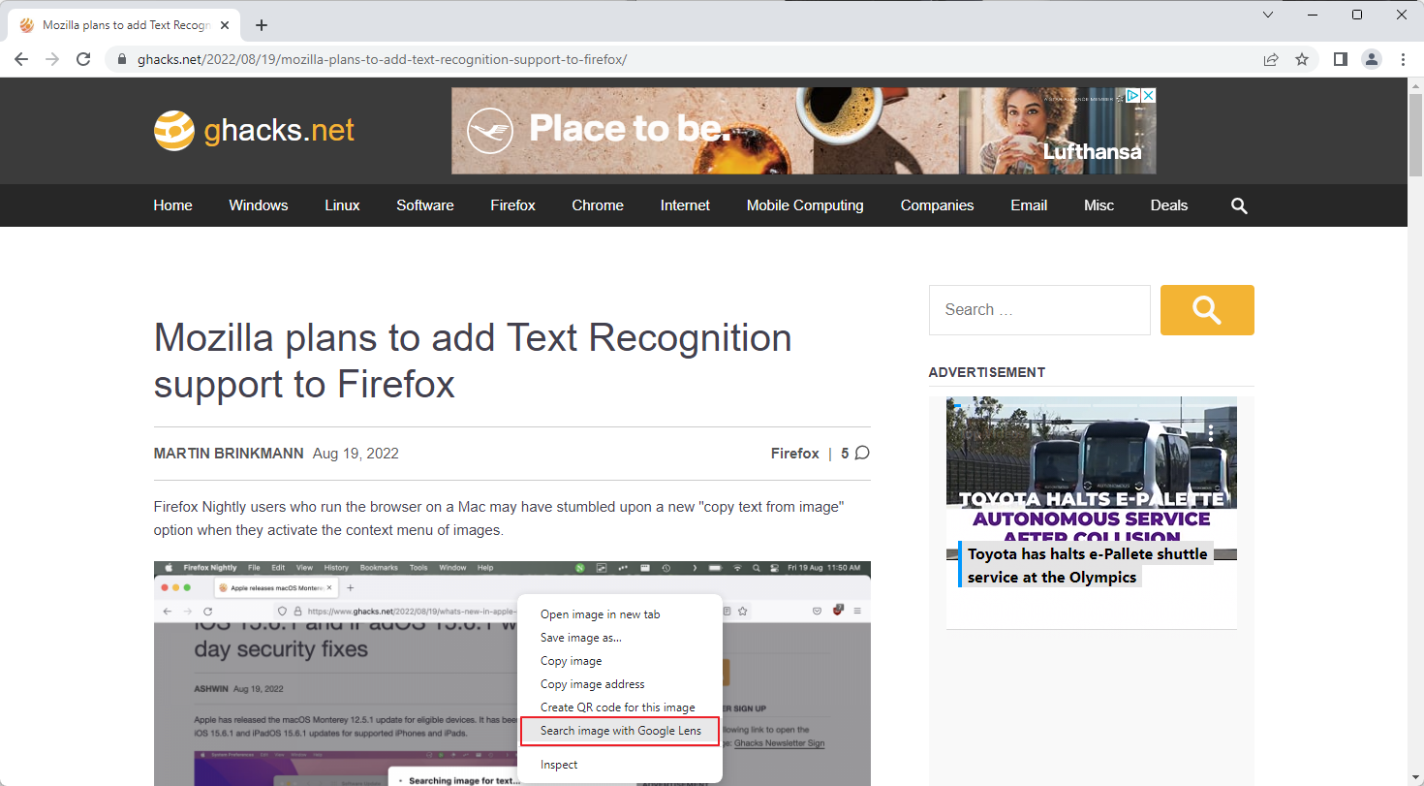1424x786 pixels.
Task: Select Save image as... from context menu
Action: [620, 638]
